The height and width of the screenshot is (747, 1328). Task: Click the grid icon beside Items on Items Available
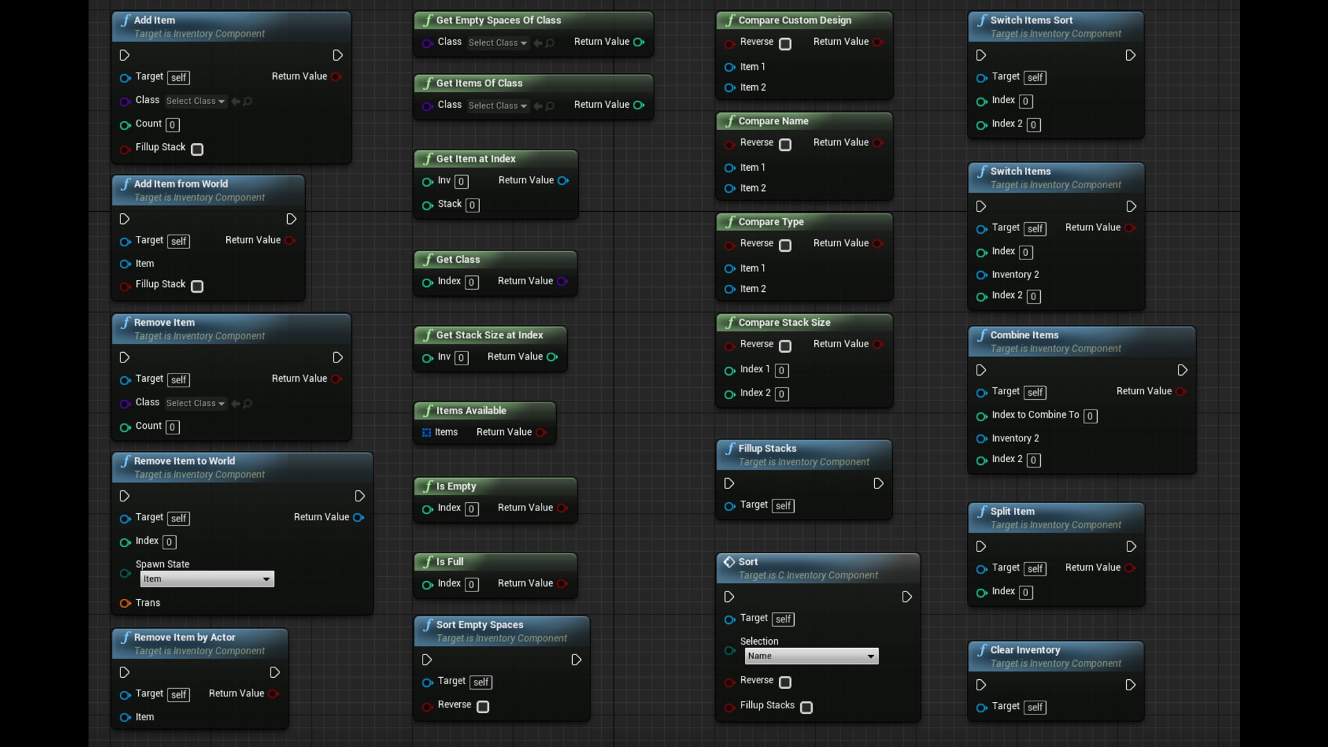pos(427,432)
